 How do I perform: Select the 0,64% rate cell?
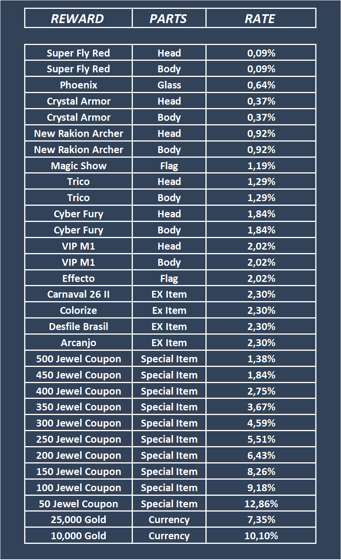(261, 85)
